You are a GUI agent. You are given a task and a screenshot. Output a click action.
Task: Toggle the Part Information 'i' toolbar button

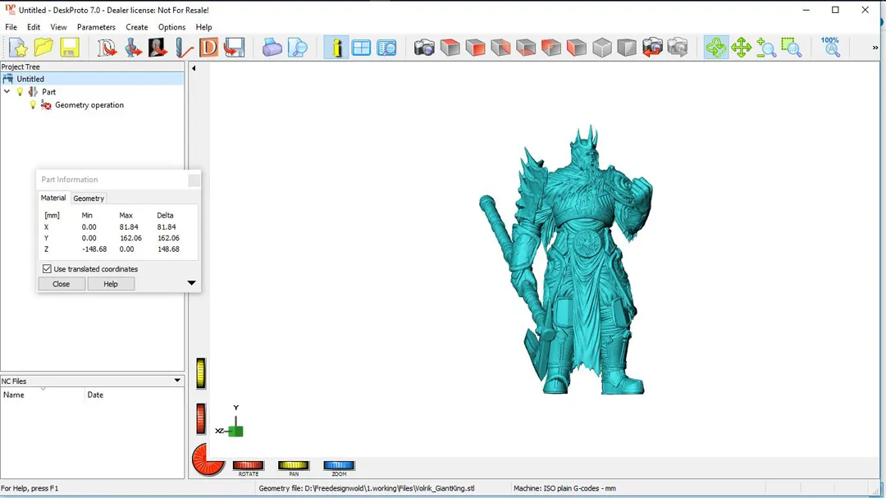tap(336, 48)
